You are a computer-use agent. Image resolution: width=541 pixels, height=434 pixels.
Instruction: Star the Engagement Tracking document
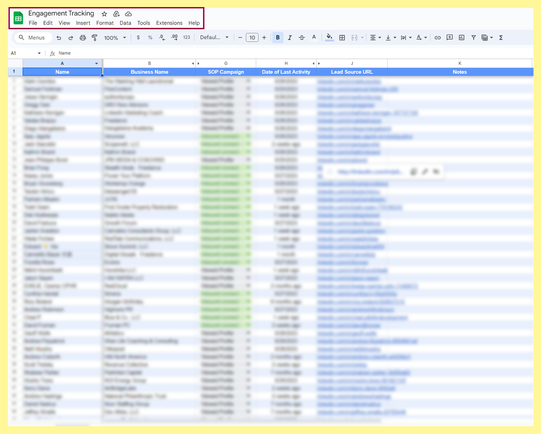104,14
